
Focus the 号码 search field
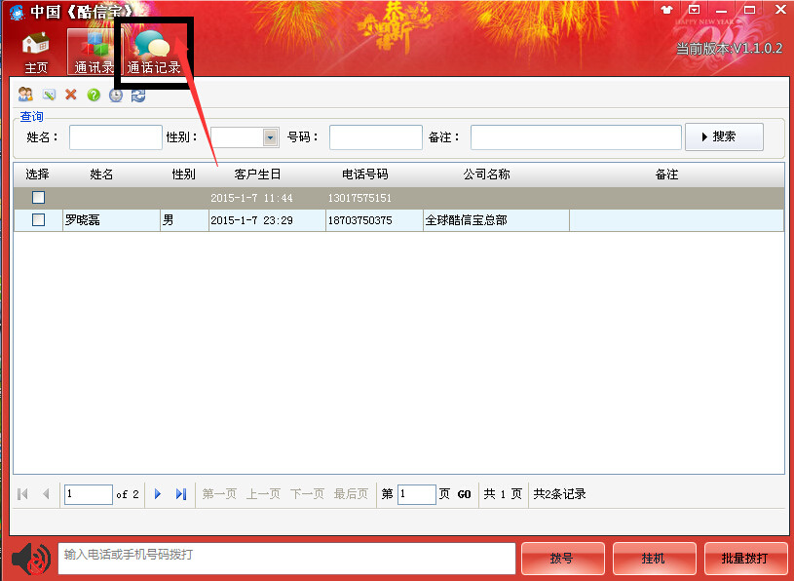click(376, 137)
